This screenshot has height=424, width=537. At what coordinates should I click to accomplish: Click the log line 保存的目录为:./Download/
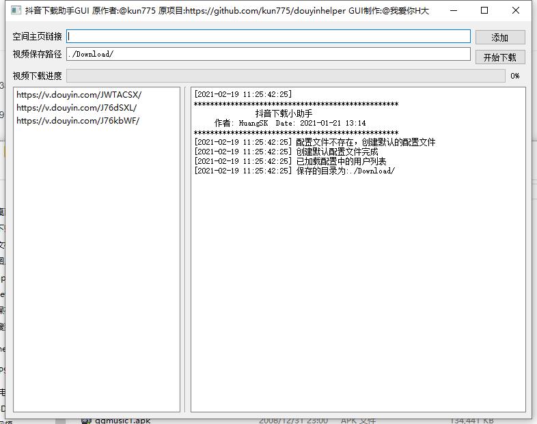pos(294,171)
